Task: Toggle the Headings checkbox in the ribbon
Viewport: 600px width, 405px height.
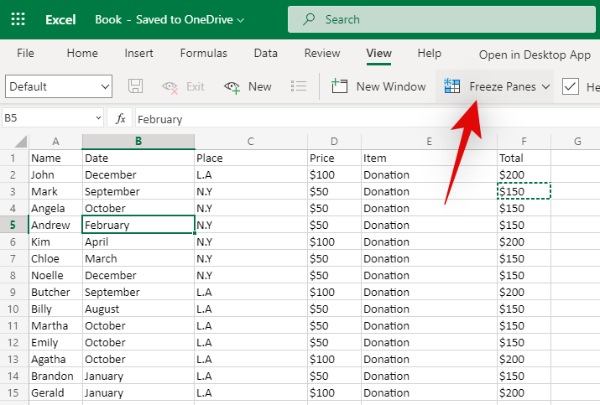Action: [571, 86]
